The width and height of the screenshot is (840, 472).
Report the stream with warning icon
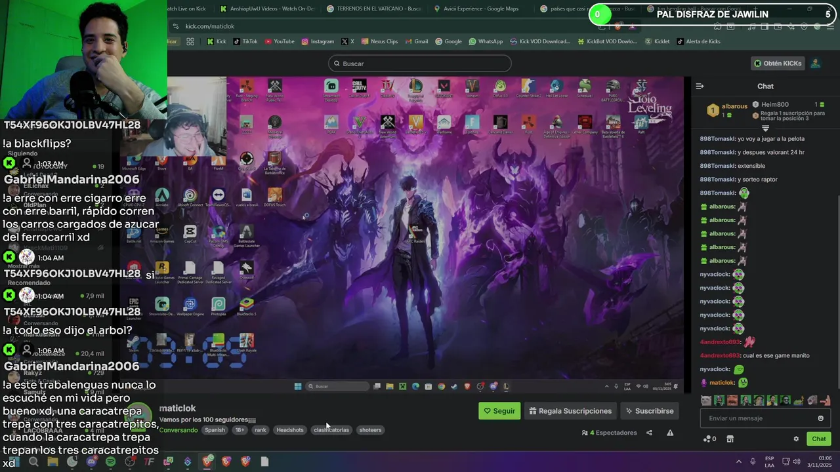click(x=670, y=433)
